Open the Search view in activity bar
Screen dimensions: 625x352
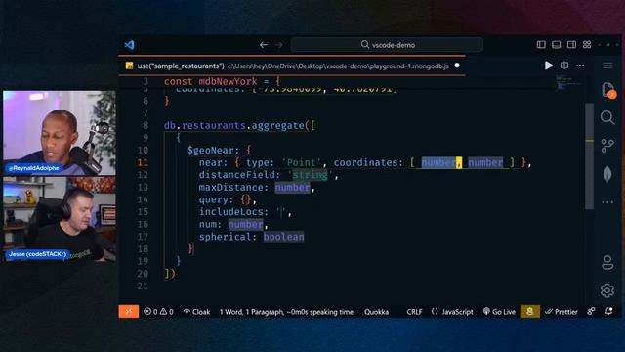(x=607, y=117)
